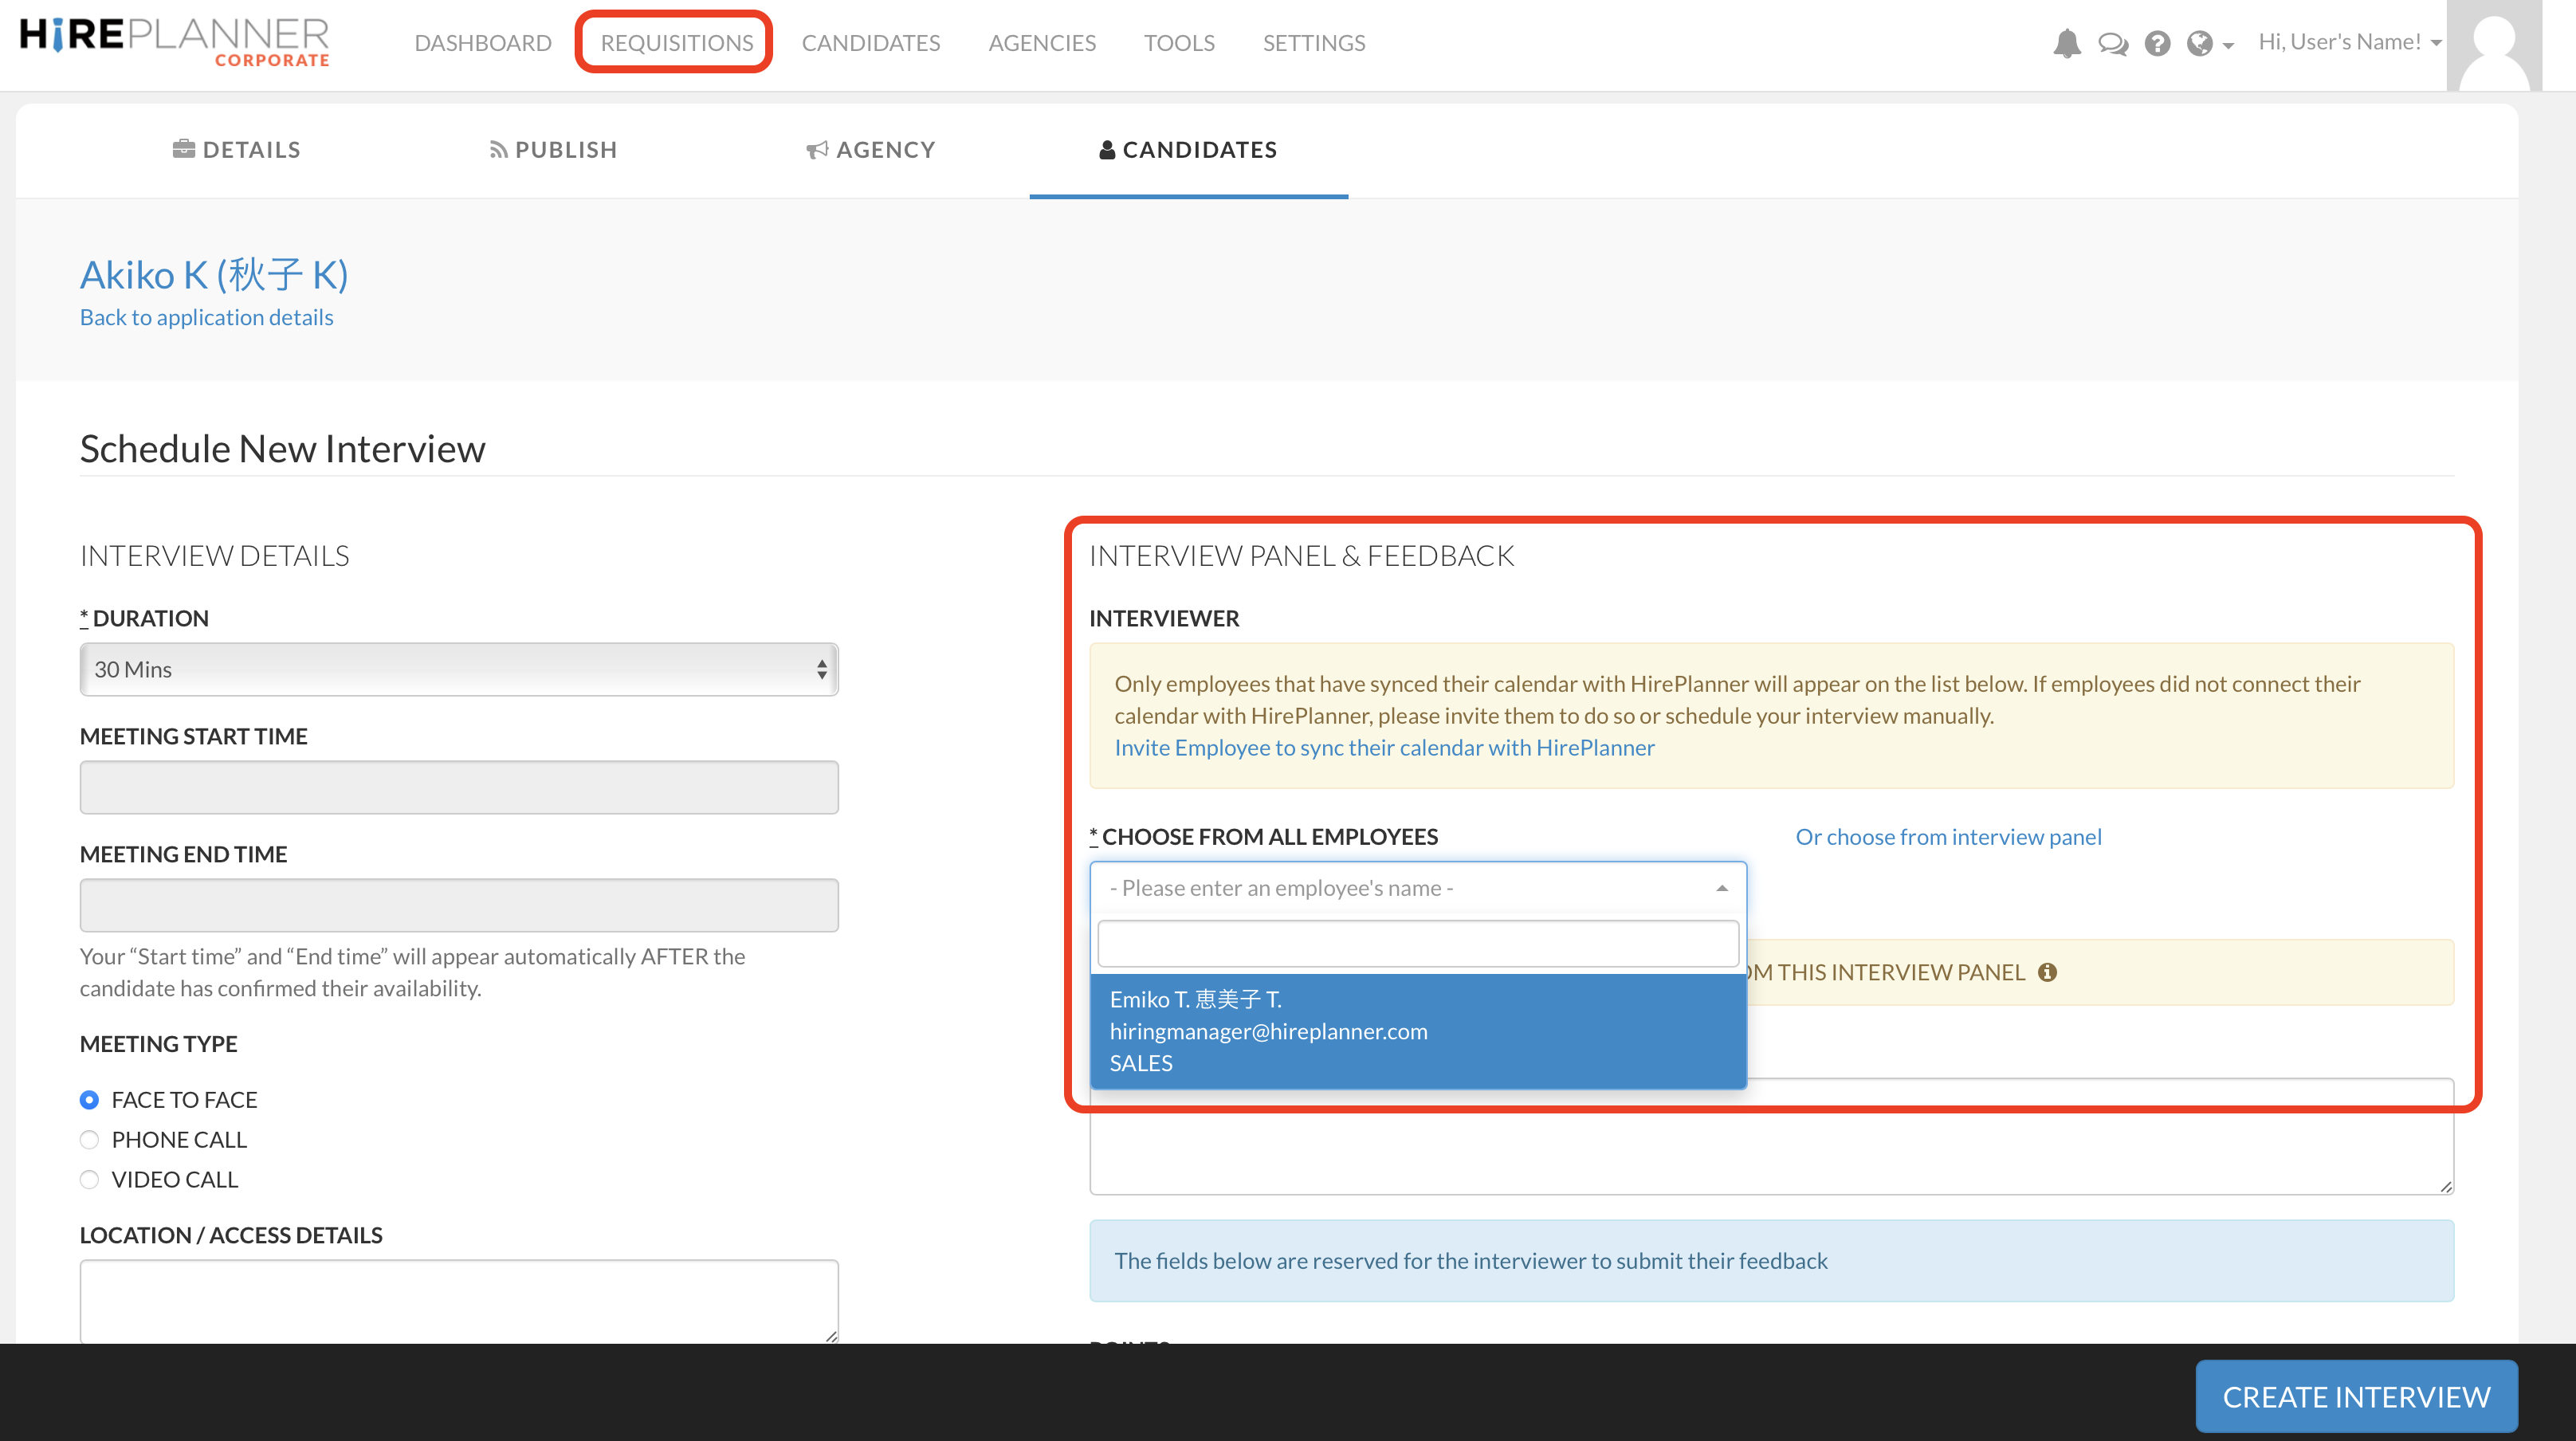The width and height of the screenshot is (2576, 1441).
Task: Select Emiko T. from employee list
Action: [1417, 1031]
